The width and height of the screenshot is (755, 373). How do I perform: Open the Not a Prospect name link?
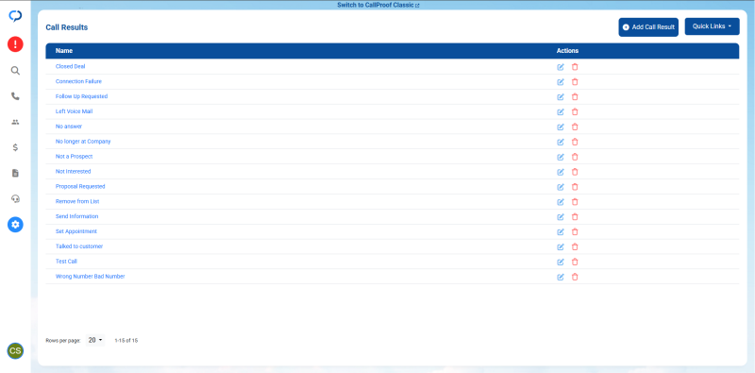[x=74, y=157]
